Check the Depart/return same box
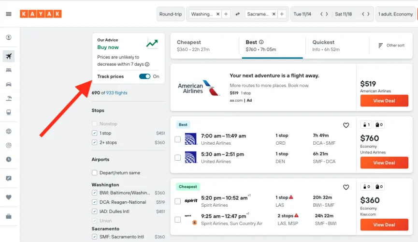The width and height of the screenshot is (418, 242). pos(95,173)
